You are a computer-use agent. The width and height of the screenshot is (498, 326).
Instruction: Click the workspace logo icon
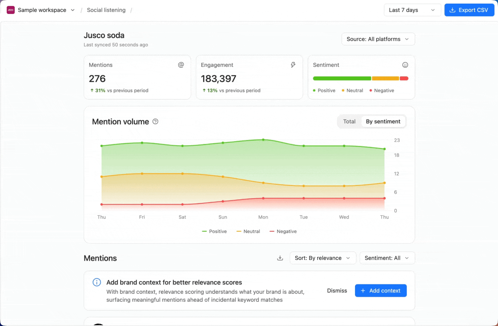[11, 10]
